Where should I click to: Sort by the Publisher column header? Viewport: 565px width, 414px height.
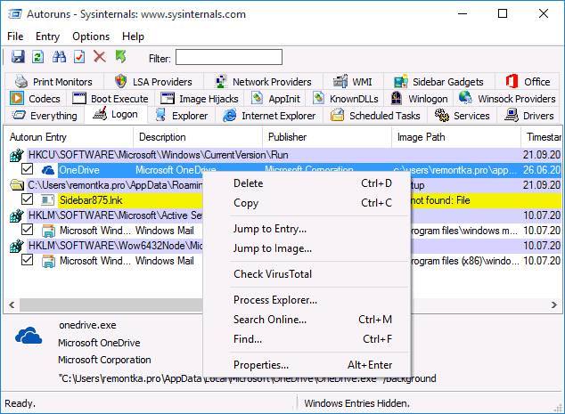pyautogui.click(x=327, y=137)
